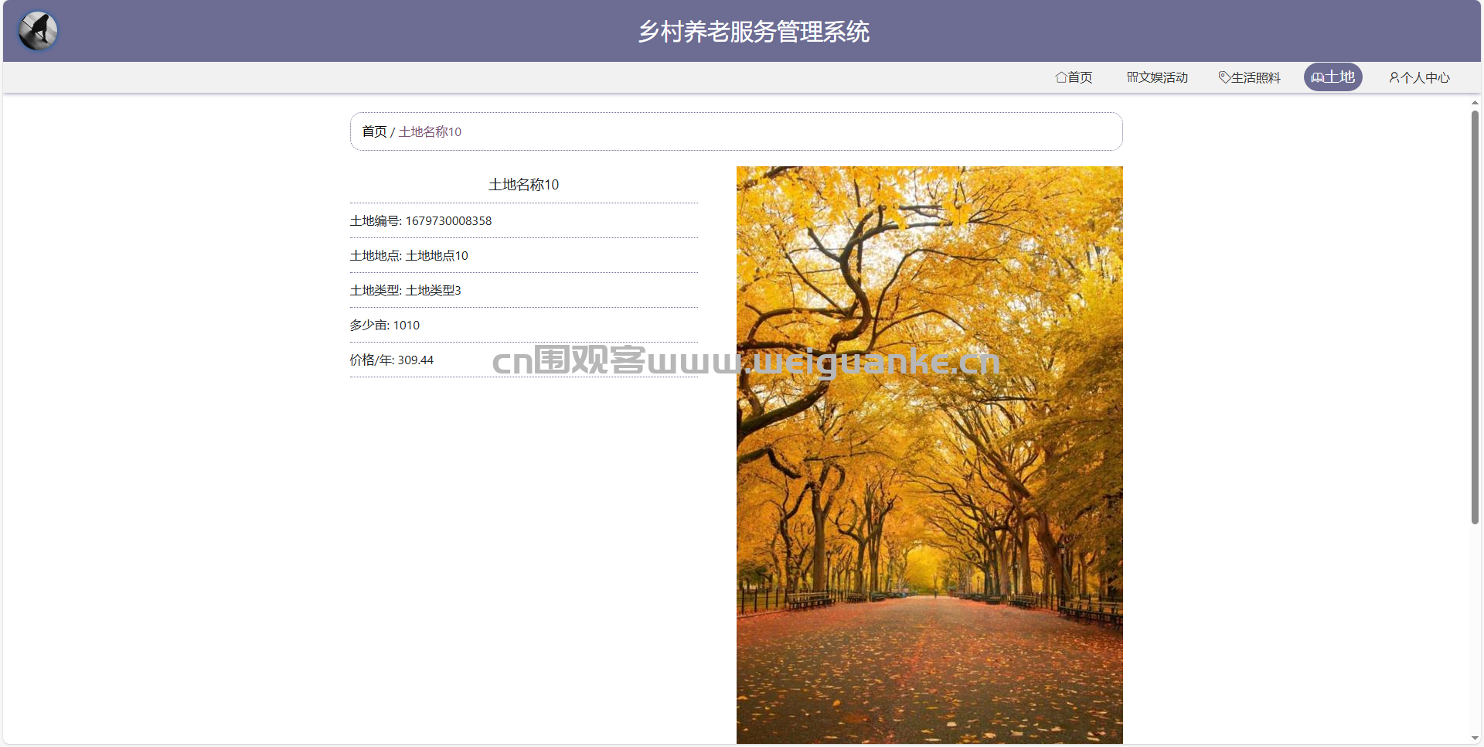1484x747 pixels.
Task: Click the 土地名称10 breadcrumb text
Action: click(x=430, y=131)
